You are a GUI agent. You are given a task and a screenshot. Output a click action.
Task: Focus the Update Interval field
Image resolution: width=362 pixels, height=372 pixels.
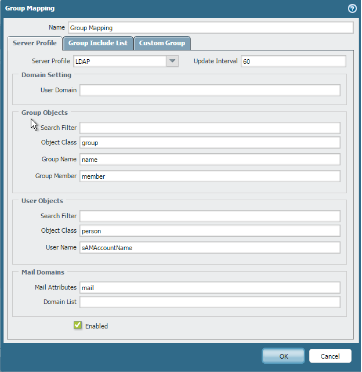293,61
